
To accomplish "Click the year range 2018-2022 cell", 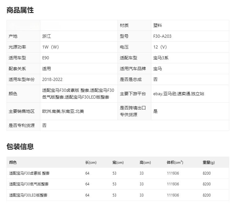I will (x=52, y=79).
